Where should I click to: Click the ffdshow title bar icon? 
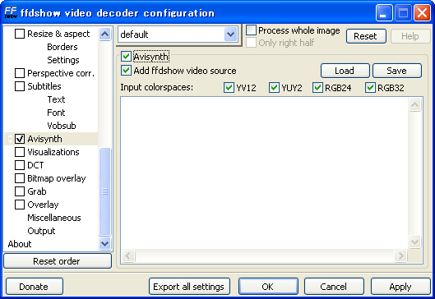click(x=11, y=13)
